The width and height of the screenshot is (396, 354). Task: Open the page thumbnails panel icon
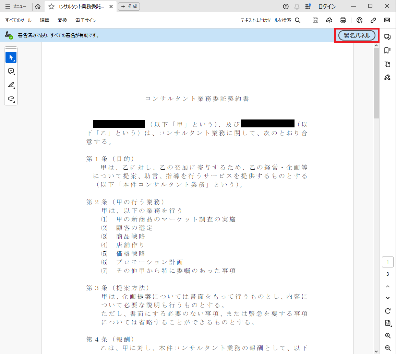click(387, 64)
